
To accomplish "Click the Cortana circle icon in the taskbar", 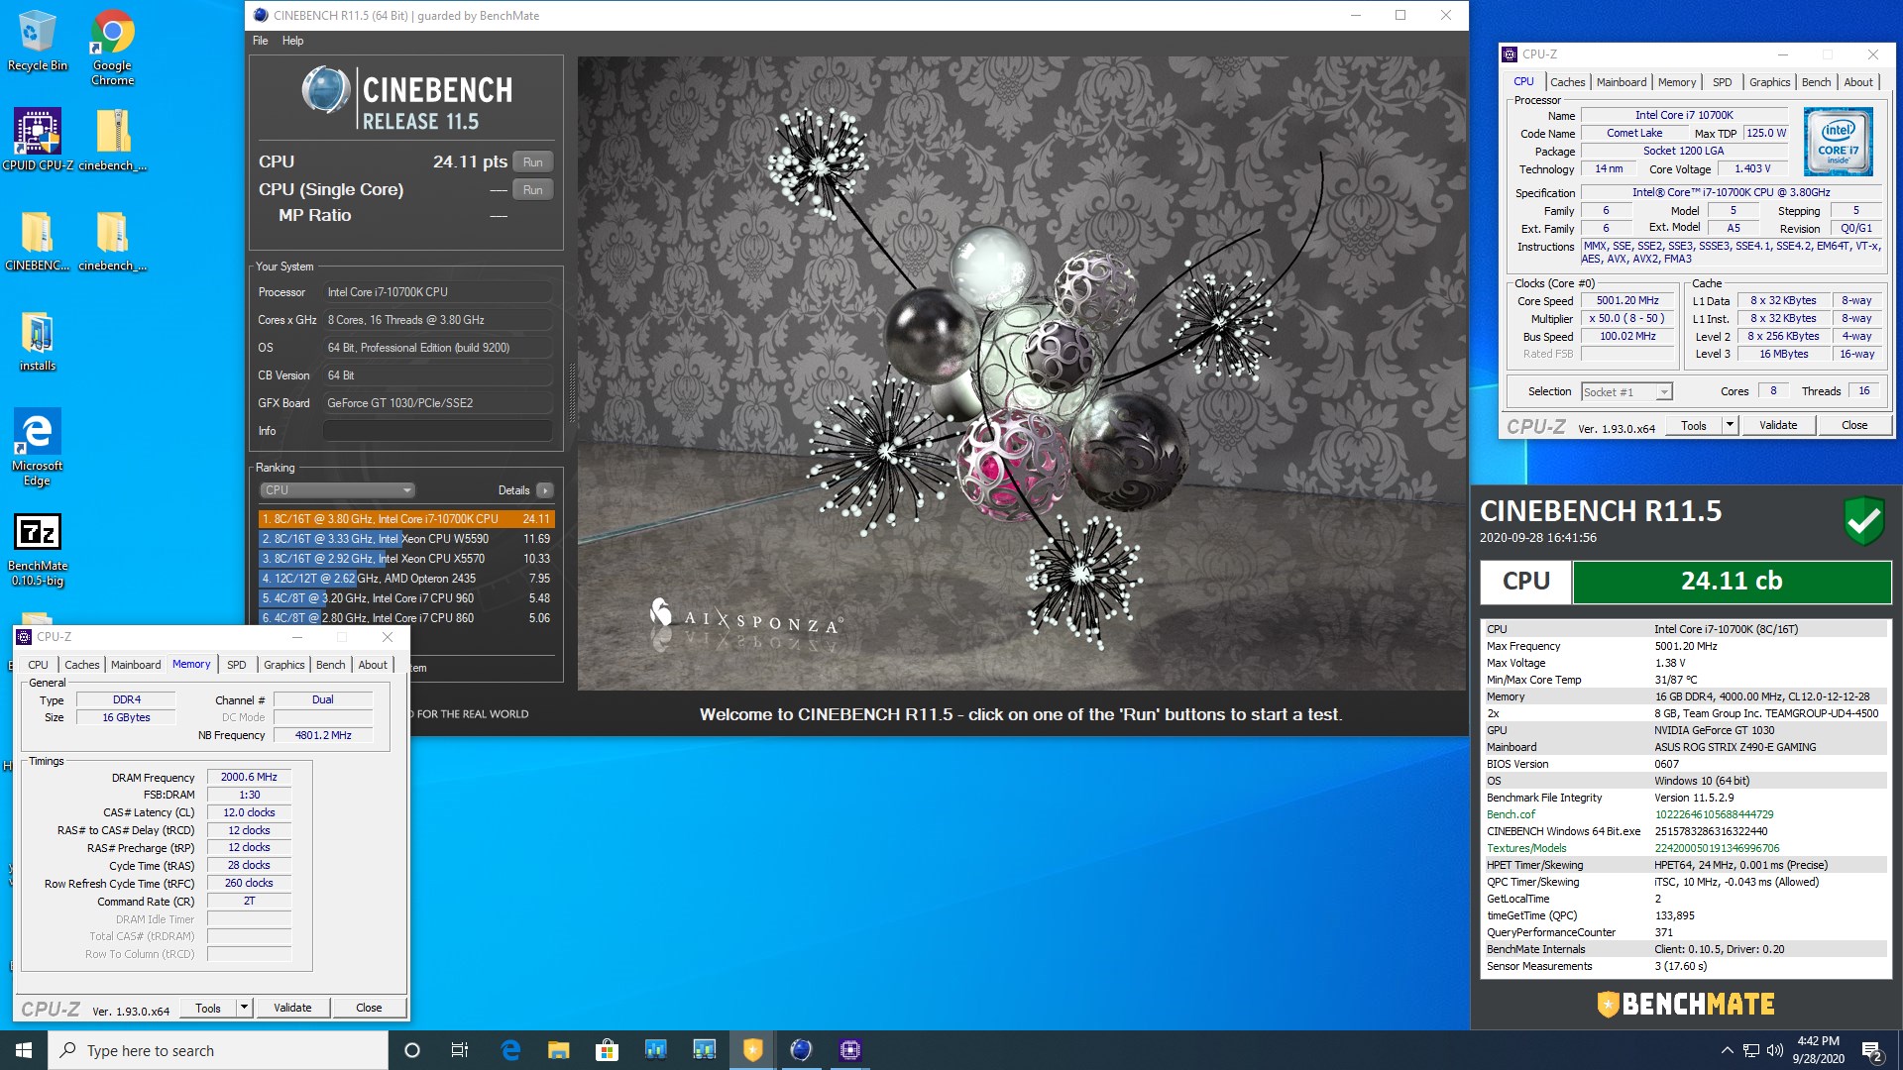I will point(412,1050).
